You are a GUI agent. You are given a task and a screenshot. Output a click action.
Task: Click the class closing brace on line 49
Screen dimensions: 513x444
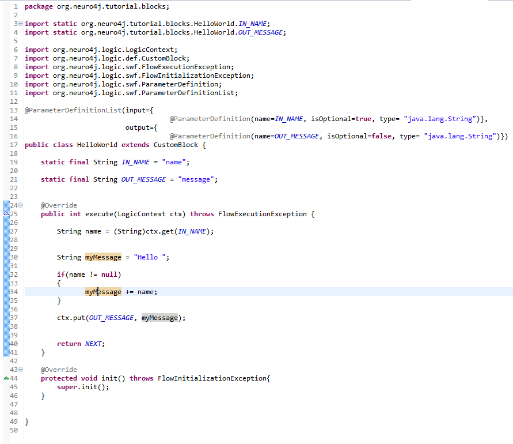[27, 422]
